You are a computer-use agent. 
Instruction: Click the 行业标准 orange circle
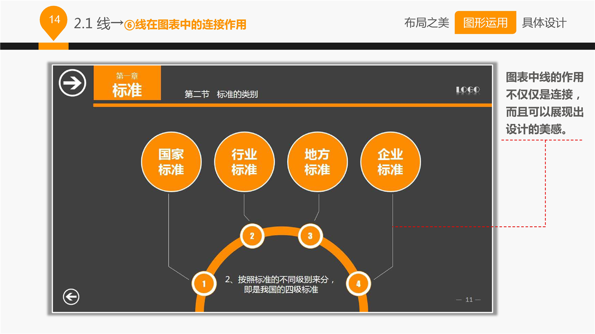point(244,162)
